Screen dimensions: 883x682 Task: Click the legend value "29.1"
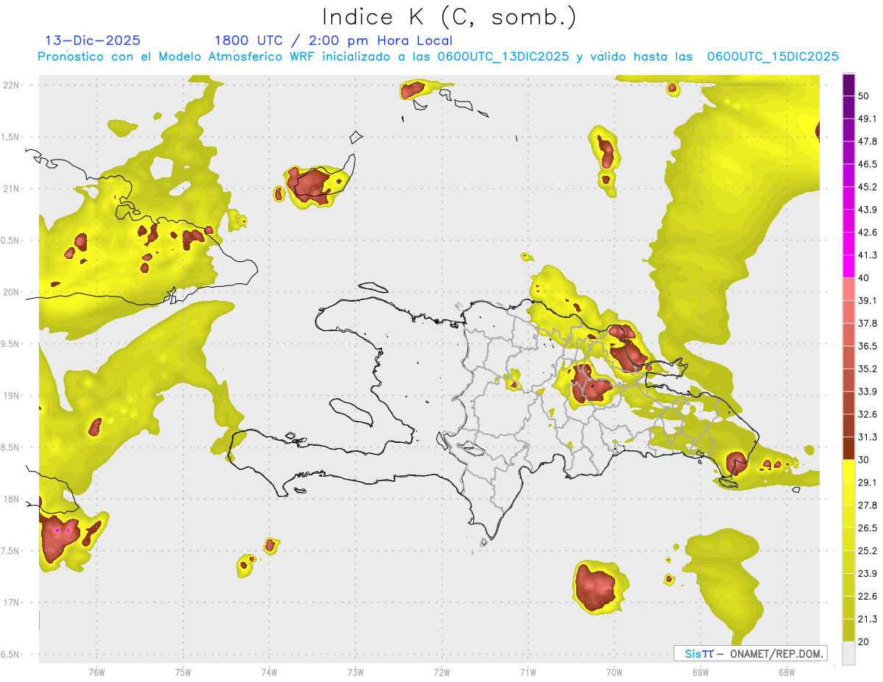(868, 483)
